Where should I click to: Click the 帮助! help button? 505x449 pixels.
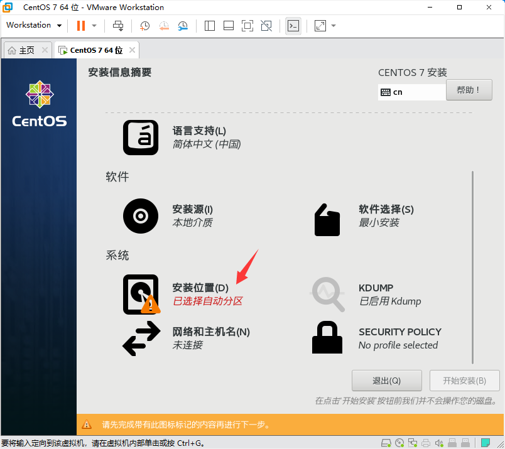point(469,90)
